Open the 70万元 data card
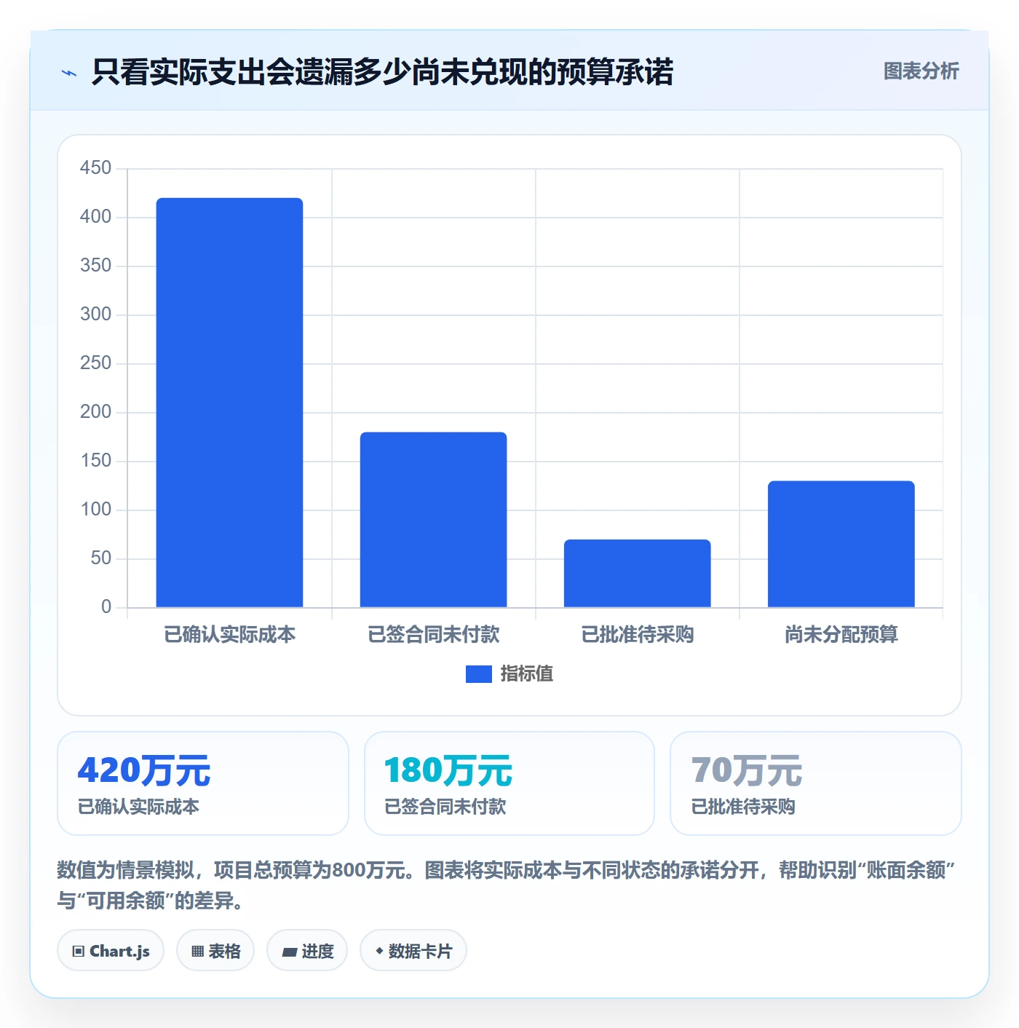Image resolution: width=1019 pixels, height=1028 pixels. coord(815,783)
